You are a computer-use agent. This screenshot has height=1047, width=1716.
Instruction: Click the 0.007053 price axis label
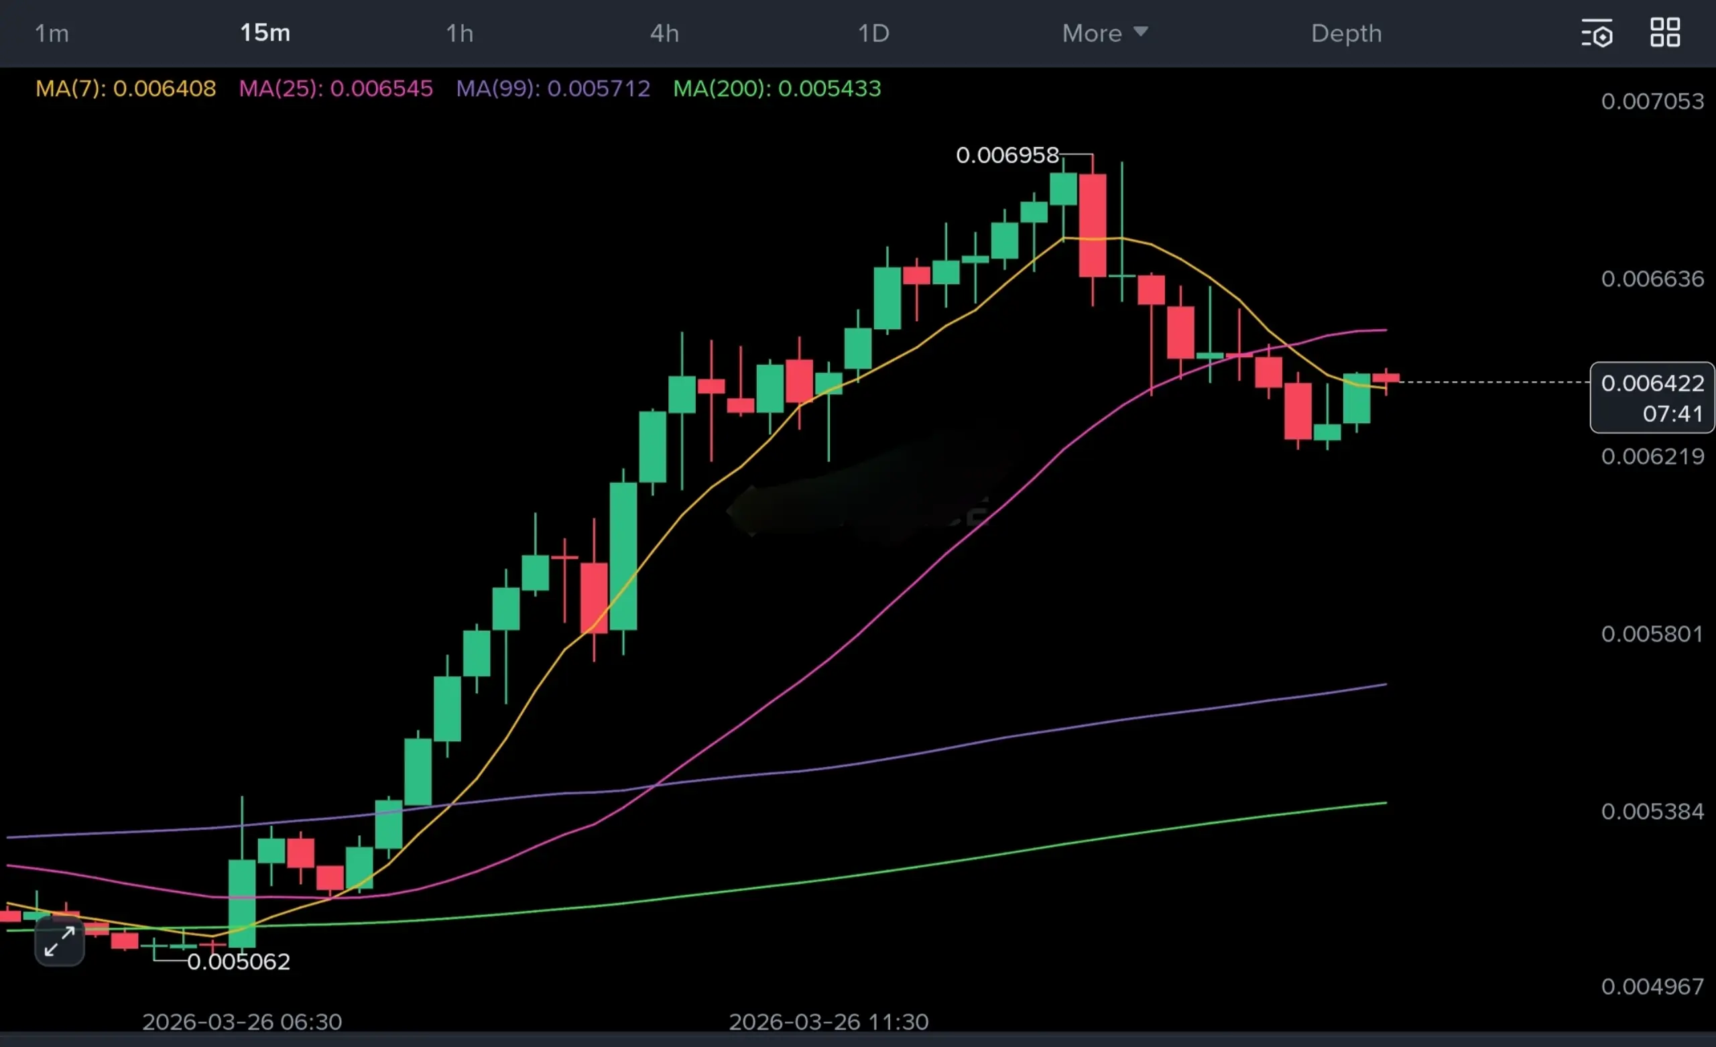(x=1652, y=102)
